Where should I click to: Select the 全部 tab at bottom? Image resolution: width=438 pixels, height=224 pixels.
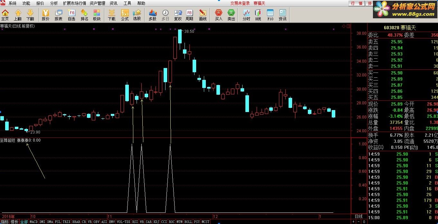24,222
